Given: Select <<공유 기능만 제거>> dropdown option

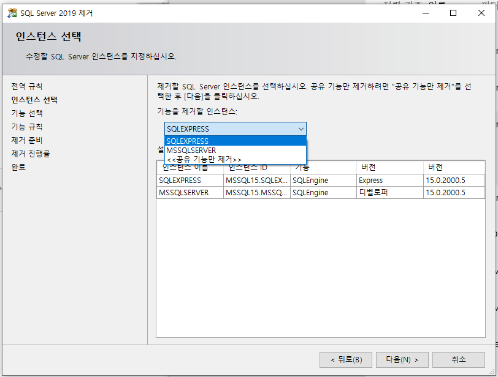Looking at the screenshot, I should (236, 159).
